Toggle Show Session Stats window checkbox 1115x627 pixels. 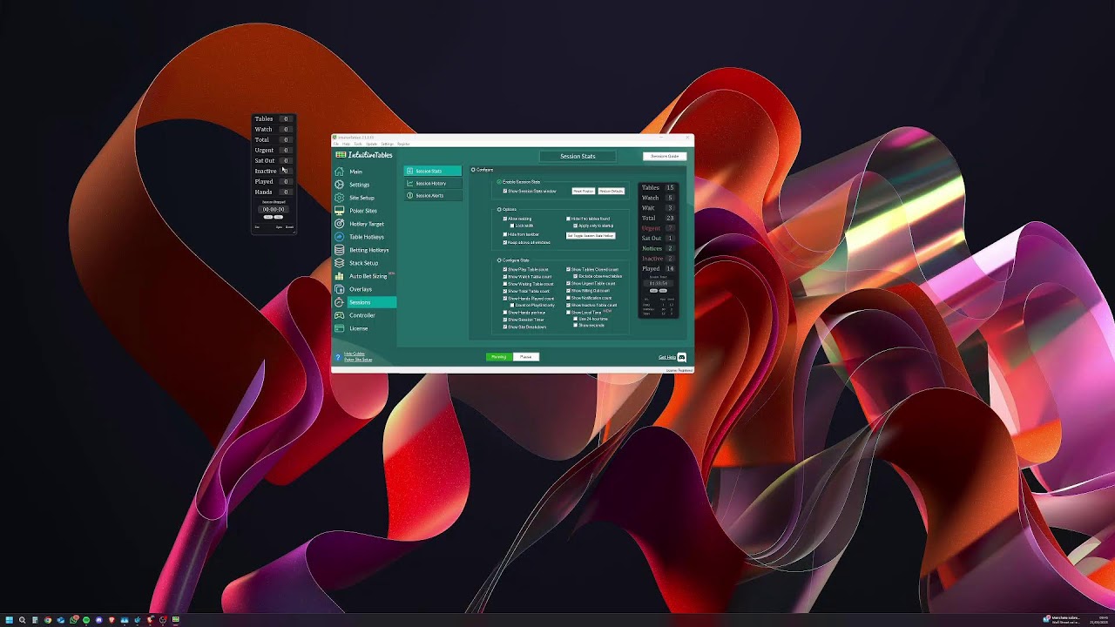click(x=505, y=191)
